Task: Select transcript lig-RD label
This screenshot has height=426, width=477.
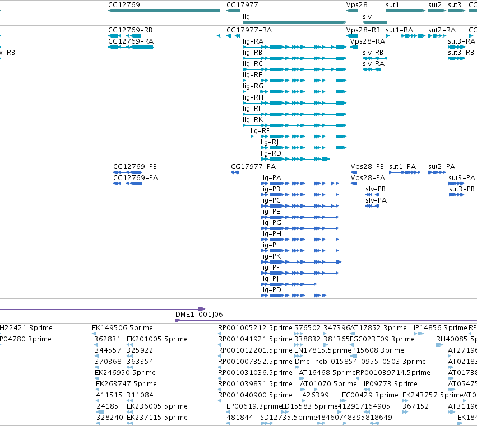Action: [x=271, y=153]
